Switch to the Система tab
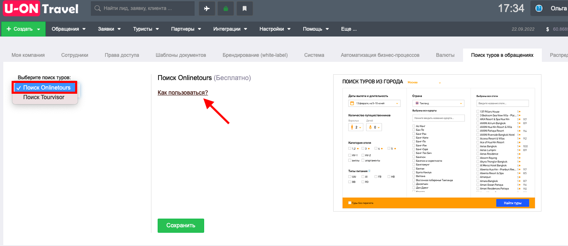This screenshot has height=246, width=568. pyautogui.click(x=314, y=55)
